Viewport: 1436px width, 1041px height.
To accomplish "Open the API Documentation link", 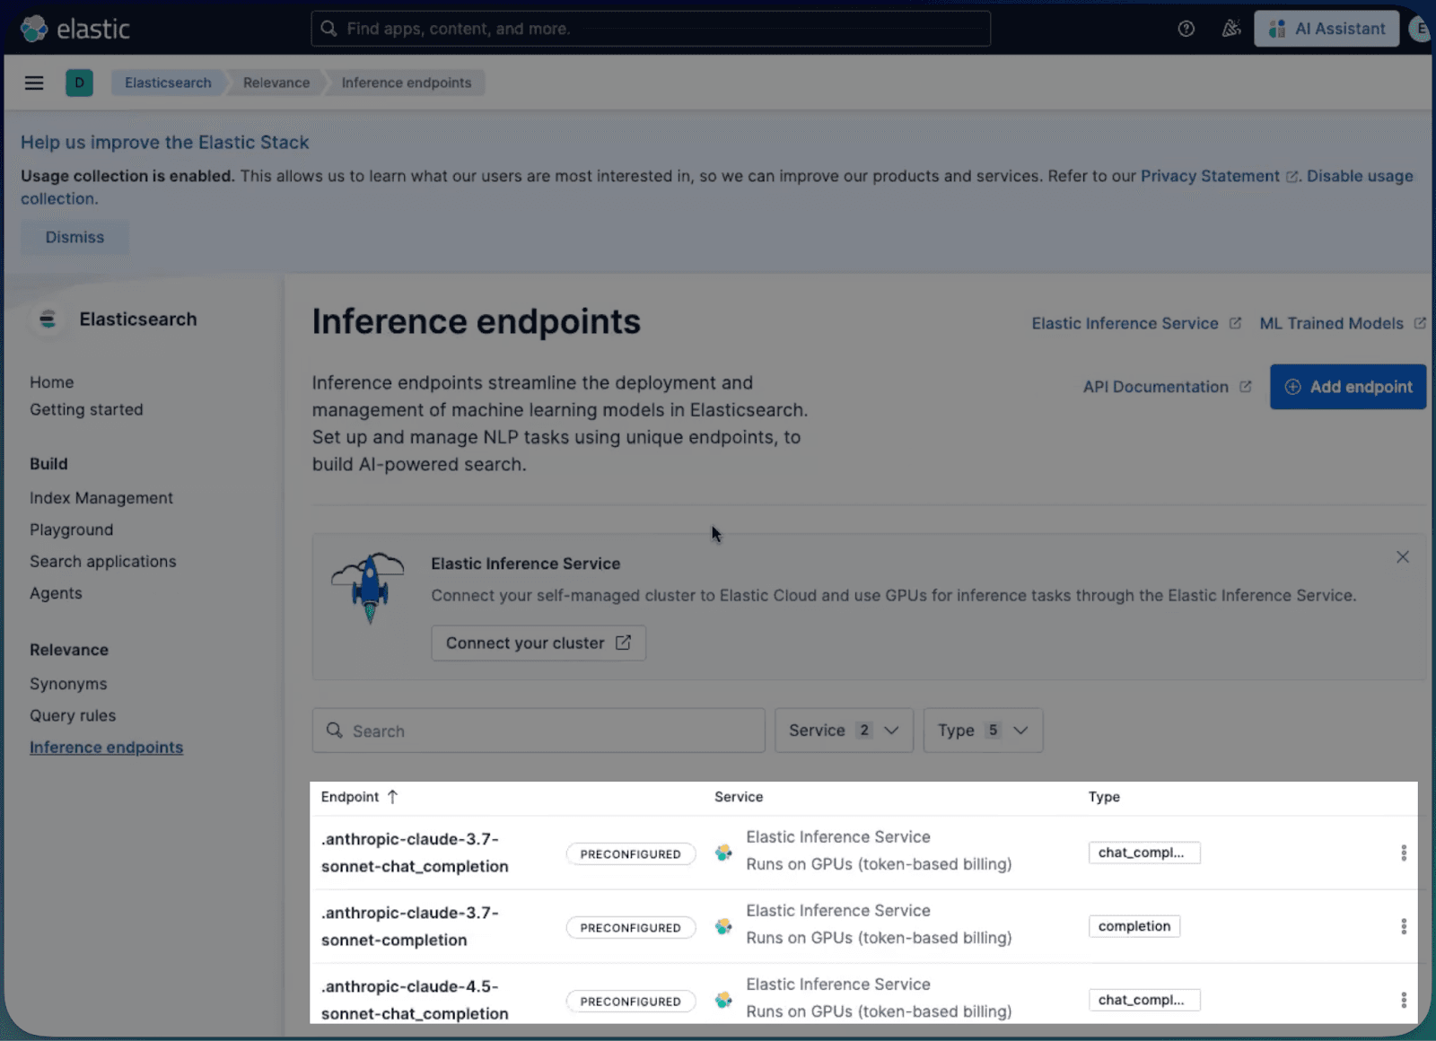I will [x=1156, y=386].
